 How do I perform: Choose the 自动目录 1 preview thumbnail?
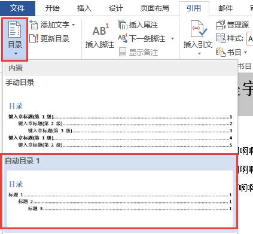(120, 199)
